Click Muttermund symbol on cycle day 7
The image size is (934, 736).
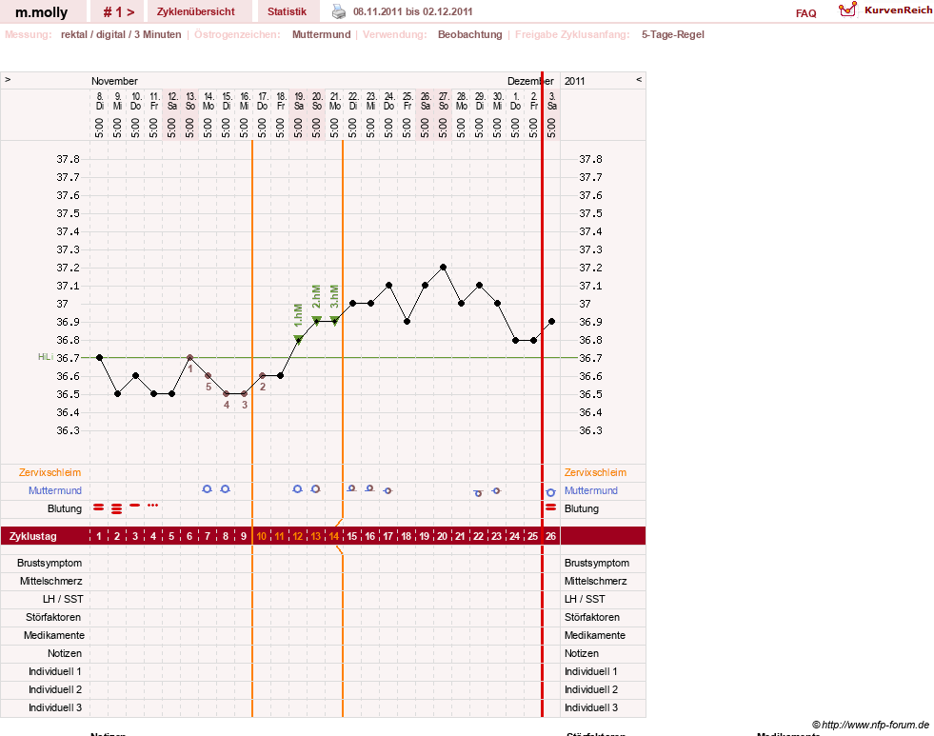click(207, 488)
